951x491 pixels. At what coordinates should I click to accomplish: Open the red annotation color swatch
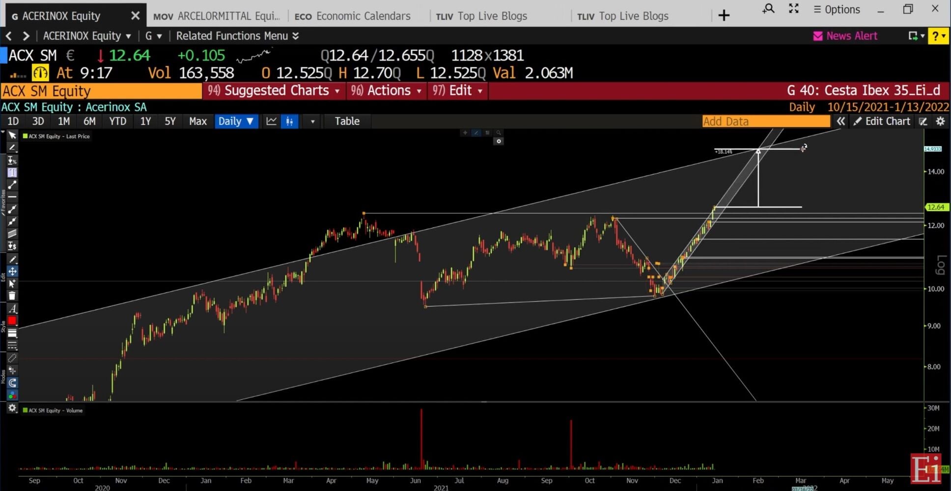coord(12,321)
